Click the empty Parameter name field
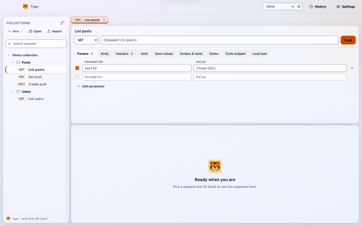Image resolution: width=362 pixels, height=226 pixels. tap(137, 77)
